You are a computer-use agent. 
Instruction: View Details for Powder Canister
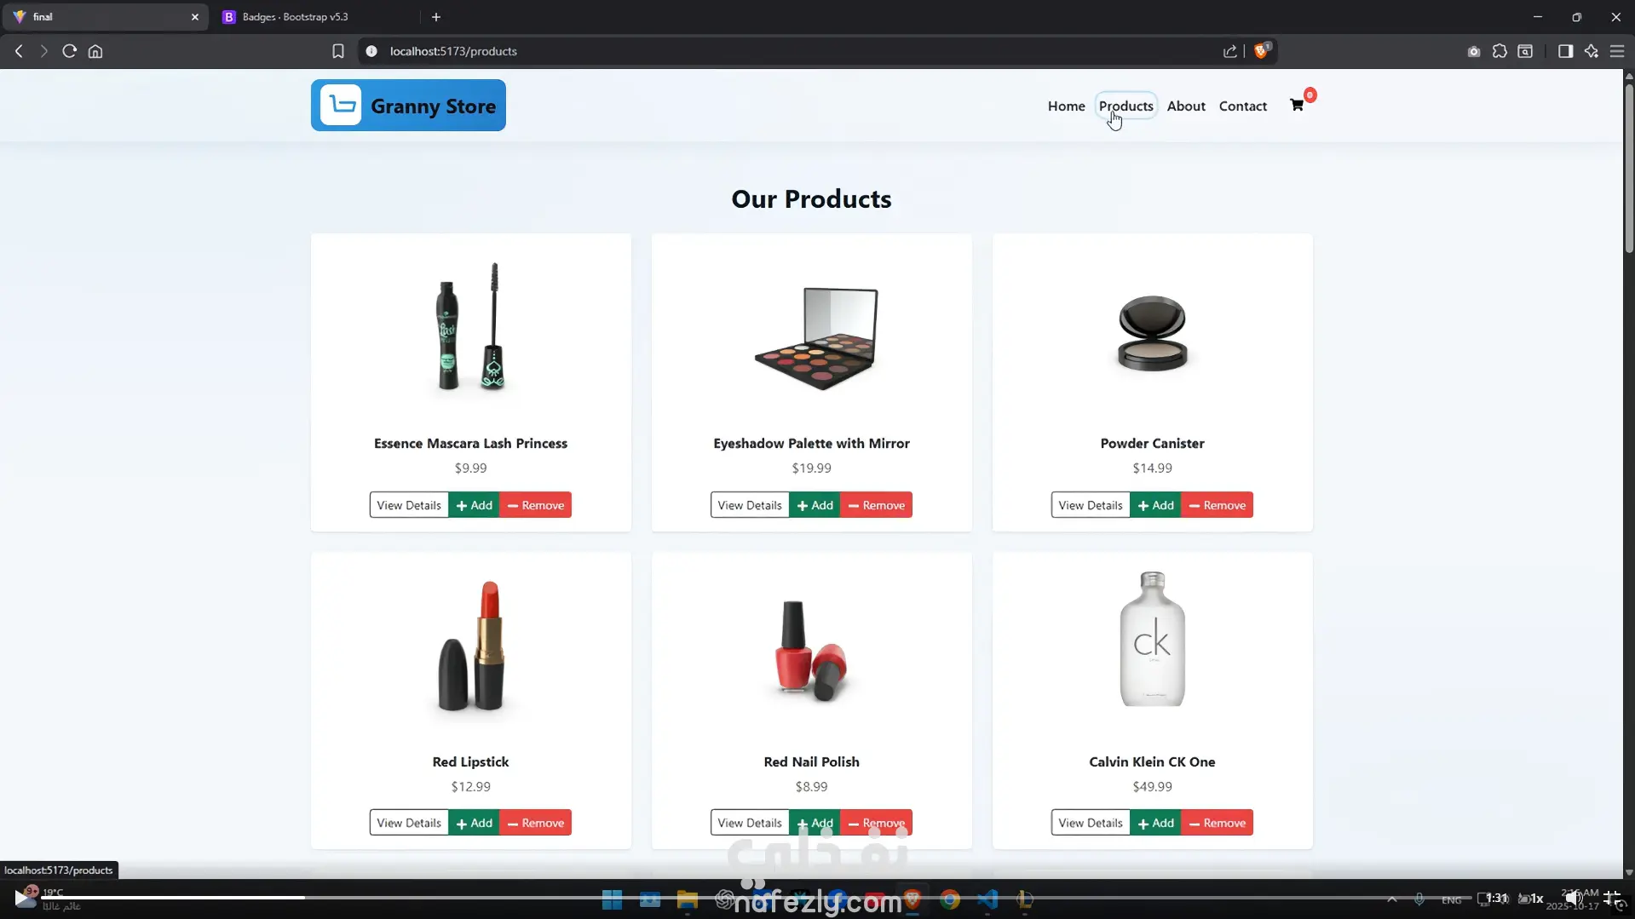coord(1091,505)
